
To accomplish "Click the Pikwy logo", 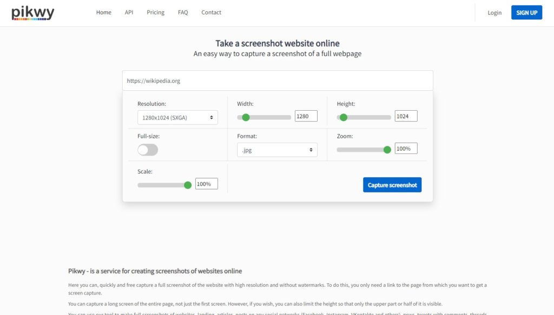I will pos(33,12).
